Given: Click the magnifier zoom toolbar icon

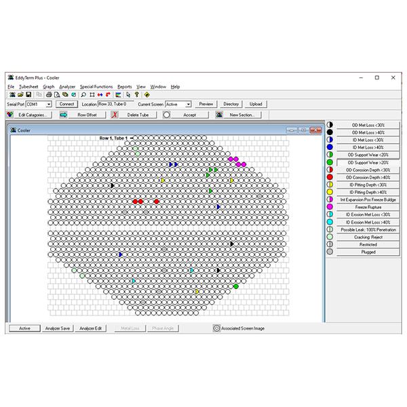Looking at the screenshot, I should pos(83,95).
